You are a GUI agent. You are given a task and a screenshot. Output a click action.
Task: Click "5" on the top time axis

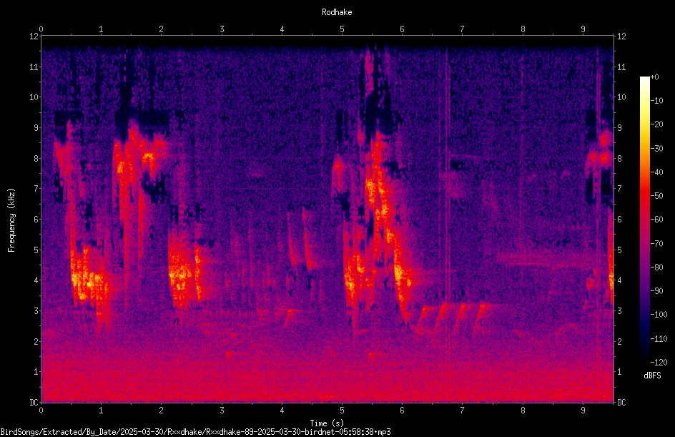coord(343,29)
